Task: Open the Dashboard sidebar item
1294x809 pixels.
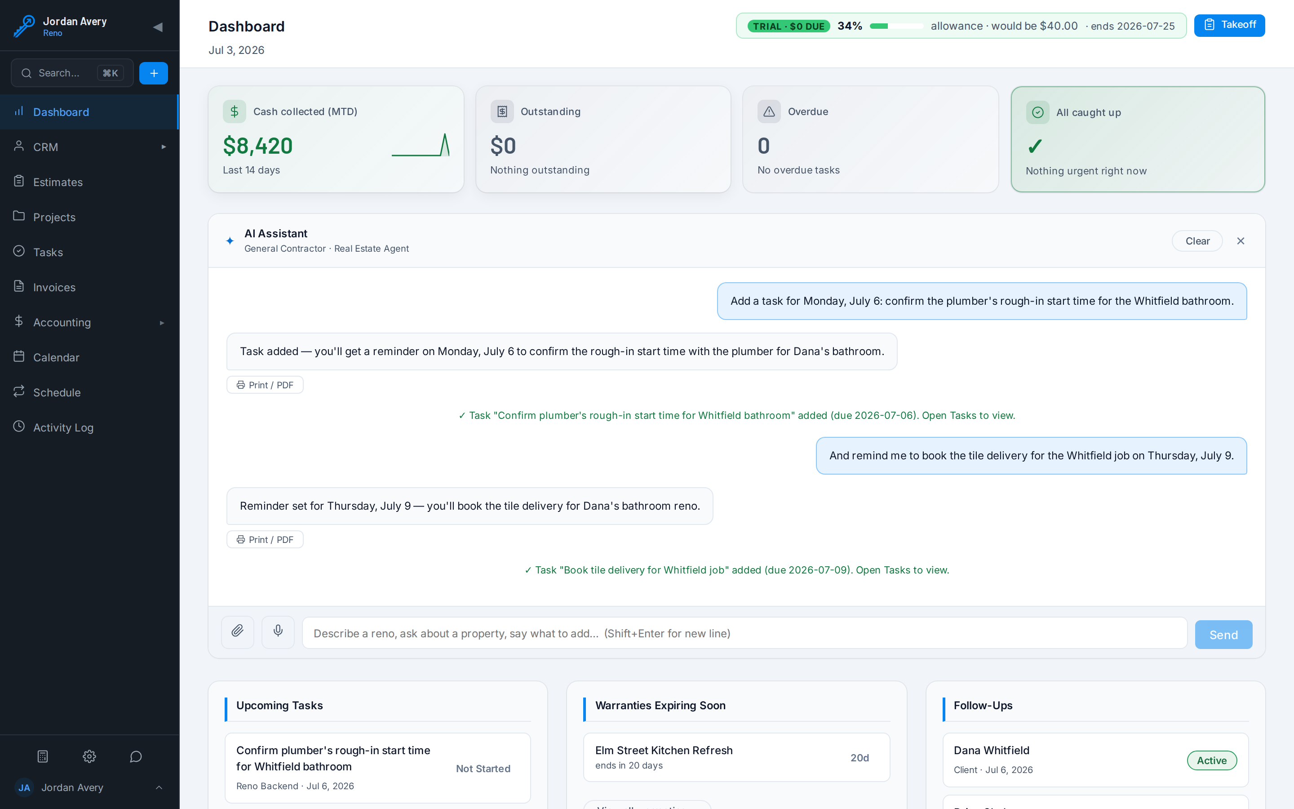Action: pyautogui.click(x=89, y=112)
